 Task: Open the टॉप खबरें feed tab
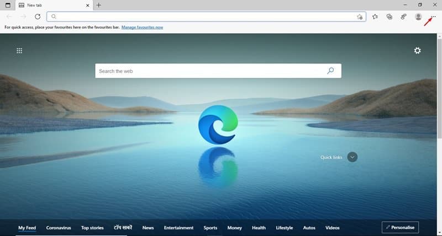click(123, 227)
